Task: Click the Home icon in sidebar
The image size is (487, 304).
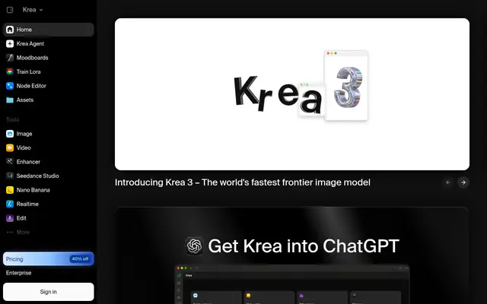Action: click(x=10, y=30)
